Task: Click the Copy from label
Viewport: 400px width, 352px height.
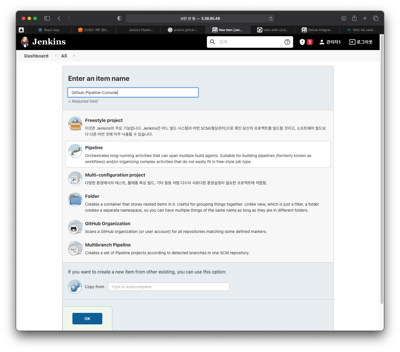Action: tap(95, 287)
